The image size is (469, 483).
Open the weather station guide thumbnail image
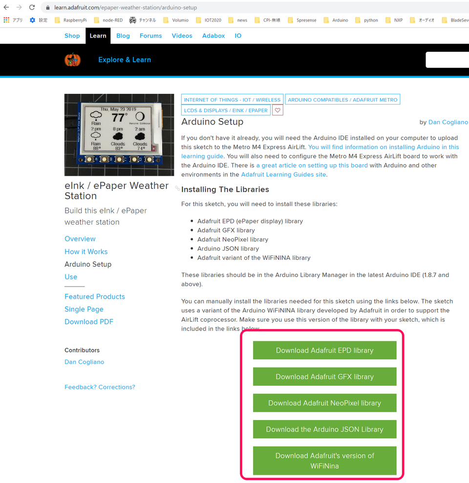click(x=119, y=135)
